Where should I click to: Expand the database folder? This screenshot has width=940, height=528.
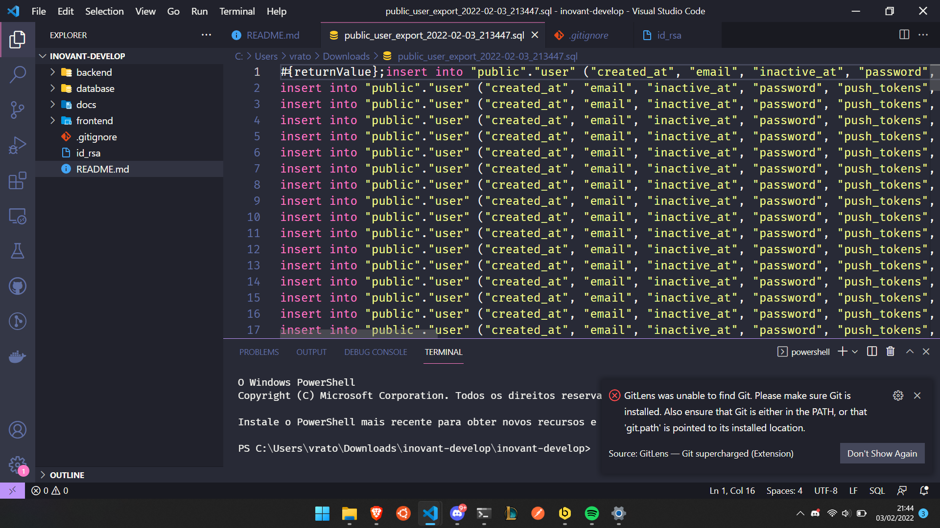(x=52, y=88)
